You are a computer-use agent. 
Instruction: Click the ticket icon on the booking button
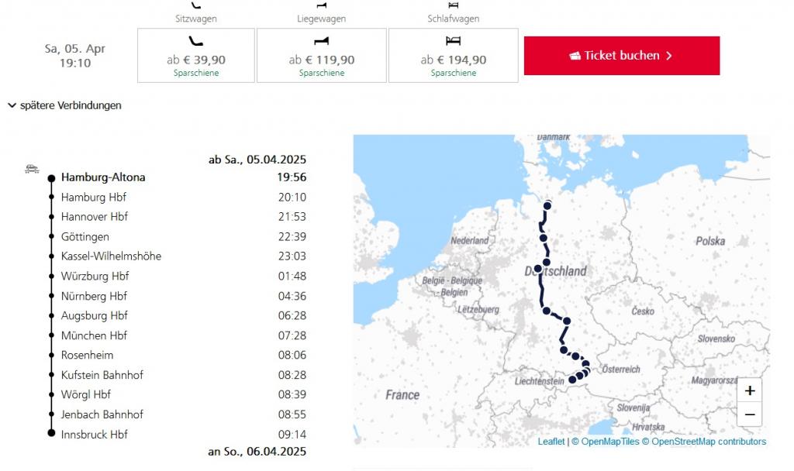575,56
